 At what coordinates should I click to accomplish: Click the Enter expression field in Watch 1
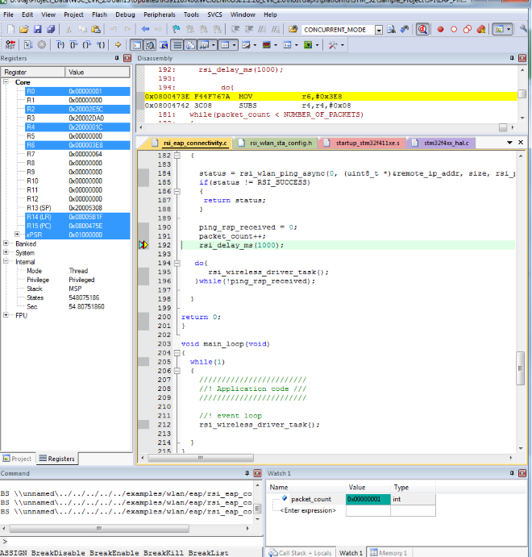pyautogui.click(x=307, y=510)
